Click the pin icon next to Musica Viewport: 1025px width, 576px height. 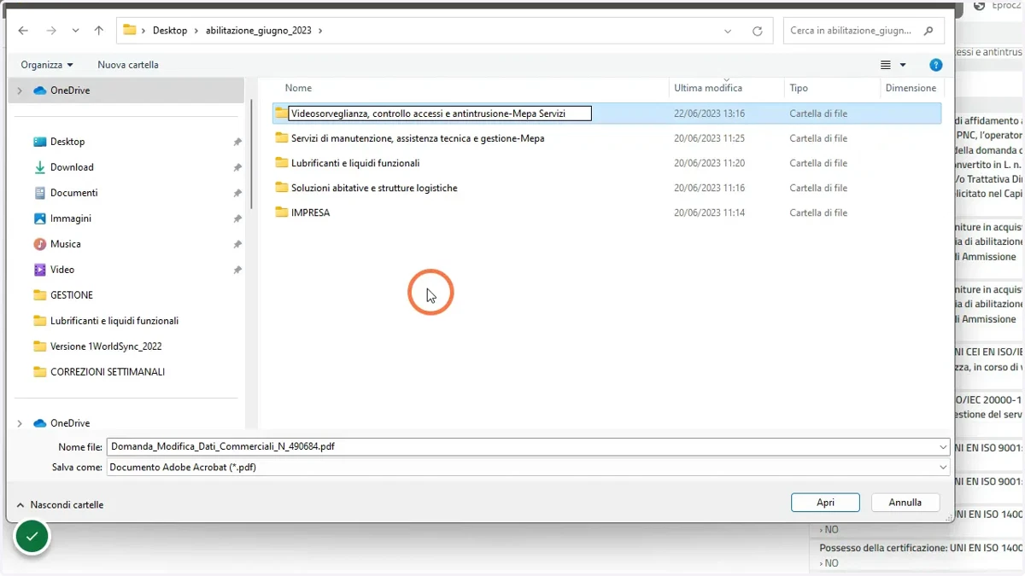(237, 245)
